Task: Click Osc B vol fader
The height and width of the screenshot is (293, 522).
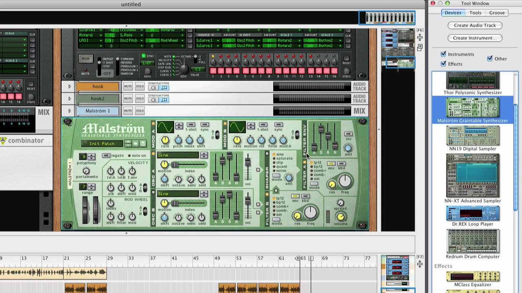Action: pos(248,200)
